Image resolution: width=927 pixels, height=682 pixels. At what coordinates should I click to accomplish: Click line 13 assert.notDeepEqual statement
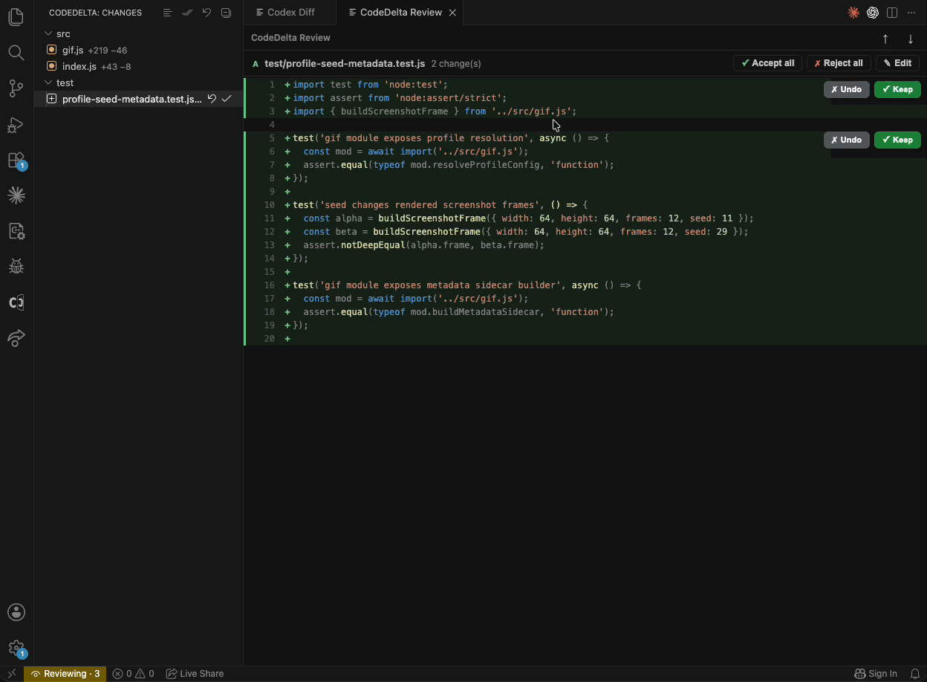coord(423,245)
